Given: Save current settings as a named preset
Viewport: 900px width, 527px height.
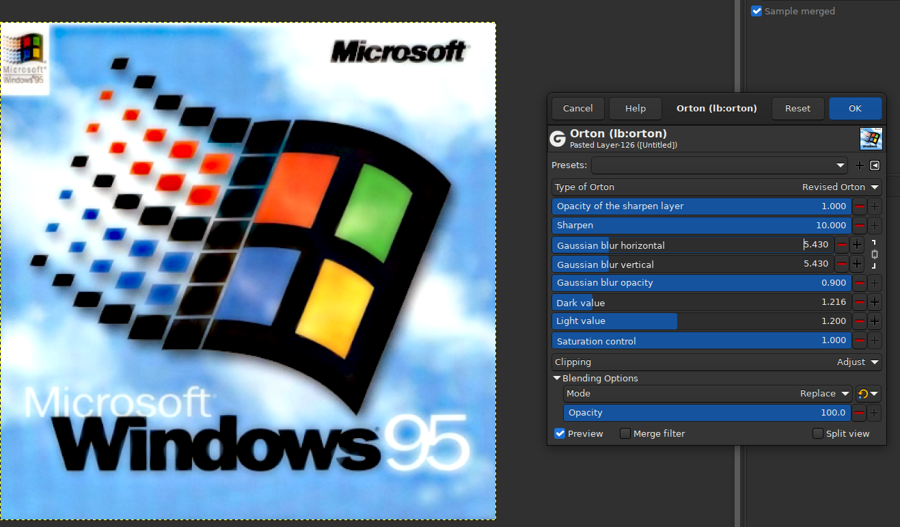Looking at the screenshot, I should click(x=860, y=165).
